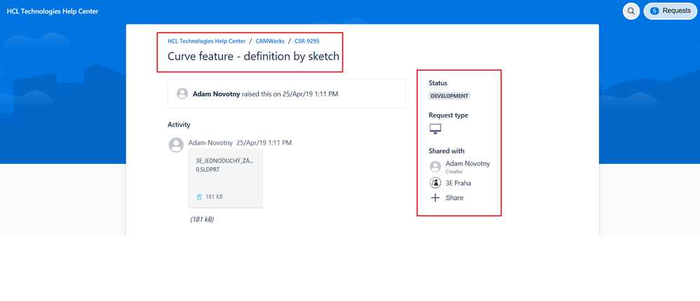This screenshot has width=700, height=301.
Task: Click the (181 kB) caption text
Action: pyautogui.click(x=202, y=219)
